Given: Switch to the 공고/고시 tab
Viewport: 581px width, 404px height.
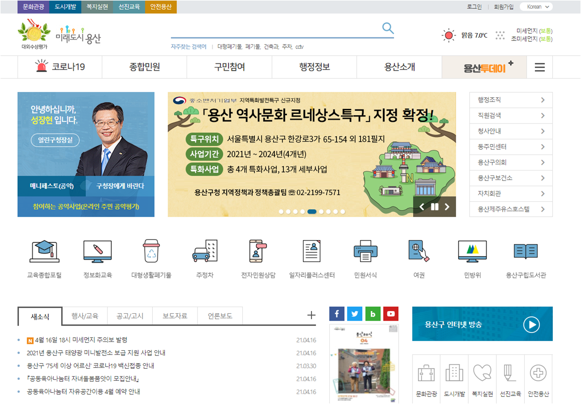Looking at the screenshot, I should tap(130, 316).
